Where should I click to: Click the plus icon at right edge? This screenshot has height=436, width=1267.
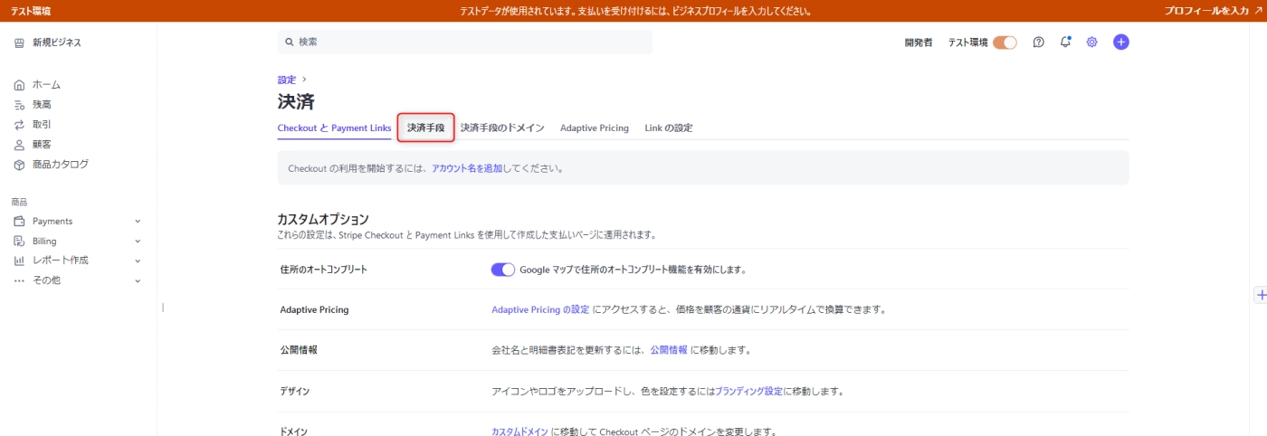[x=1262, y=295]
